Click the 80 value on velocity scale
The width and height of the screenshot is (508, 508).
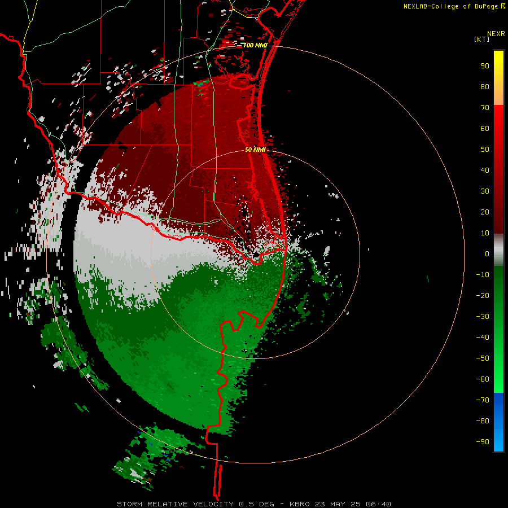(485, 87)
